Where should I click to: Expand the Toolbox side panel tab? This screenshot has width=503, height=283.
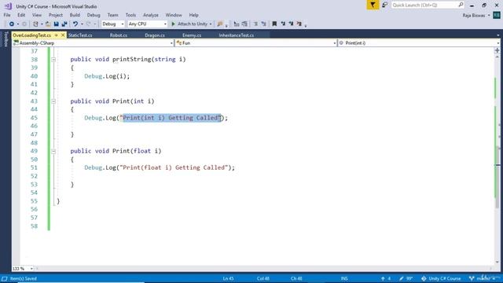(6, 39)
